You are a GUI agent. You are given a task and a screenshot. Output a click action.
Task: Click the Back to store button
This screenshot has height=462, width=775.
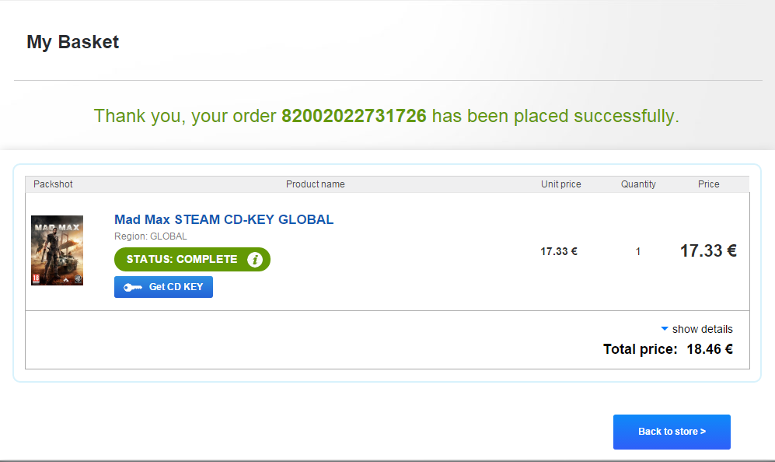tap(672, 432)
